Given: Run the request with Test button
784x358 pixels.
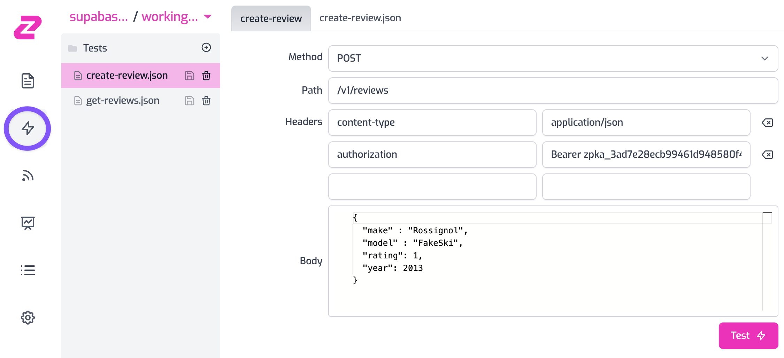Looking at the screenshot, I should pyautogui.click(x=748, y=335).
